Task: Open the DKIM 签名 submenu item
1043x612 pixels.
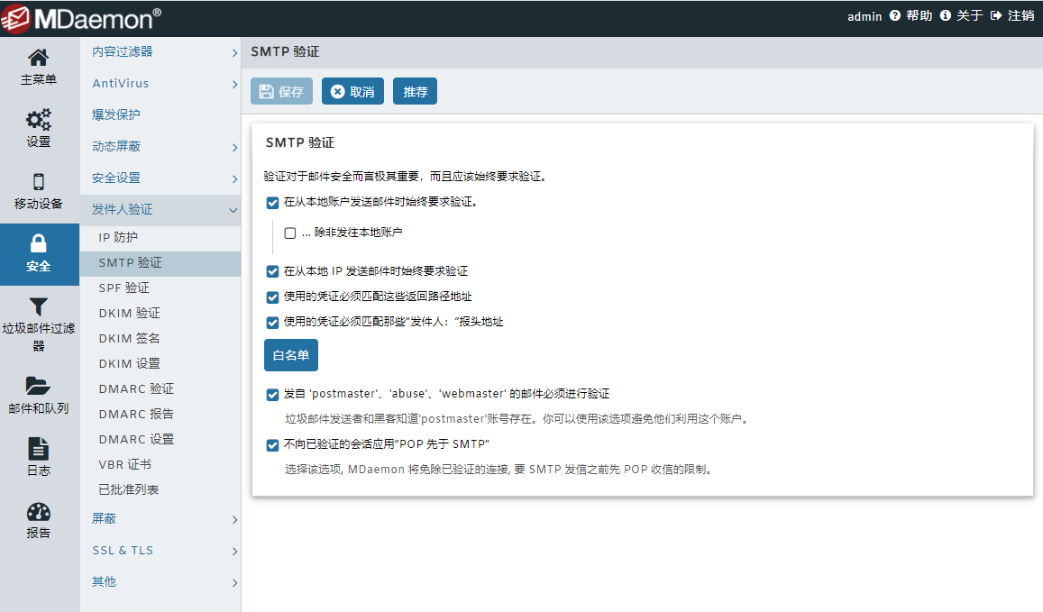Action: click(160, 339)
